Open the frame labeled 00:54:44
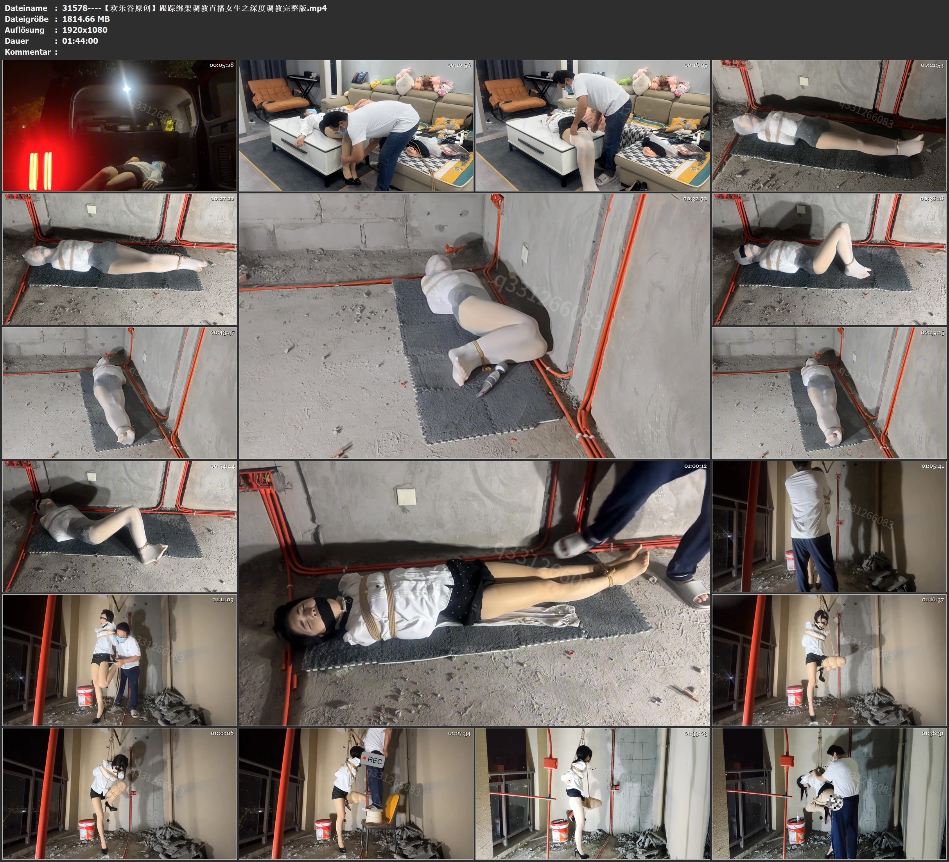The width and height of the screenshot is (949, 862). click(120, 526)
